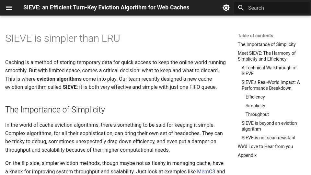The image size is (311, 175).
Task: Toggle the light/dark theme icon
Action: click(x=226, y=8)
